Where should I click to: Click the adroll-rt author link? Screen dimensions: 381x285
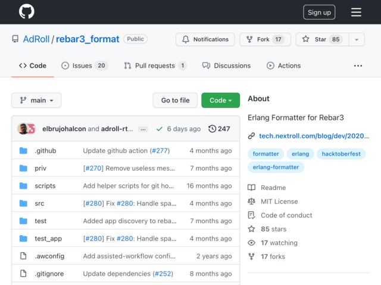coord(117,129)
